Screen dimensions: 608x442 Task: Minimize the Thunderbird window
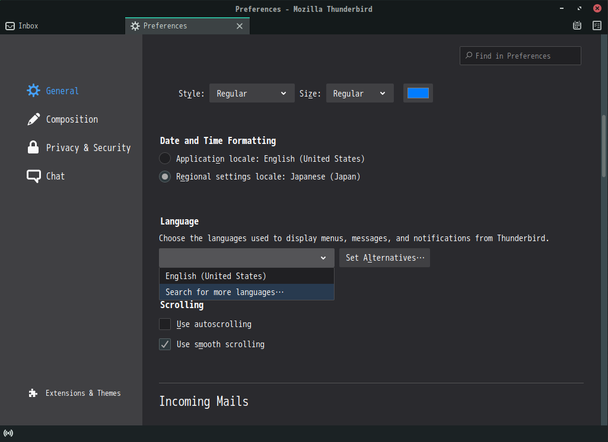(x=562, y=8)
